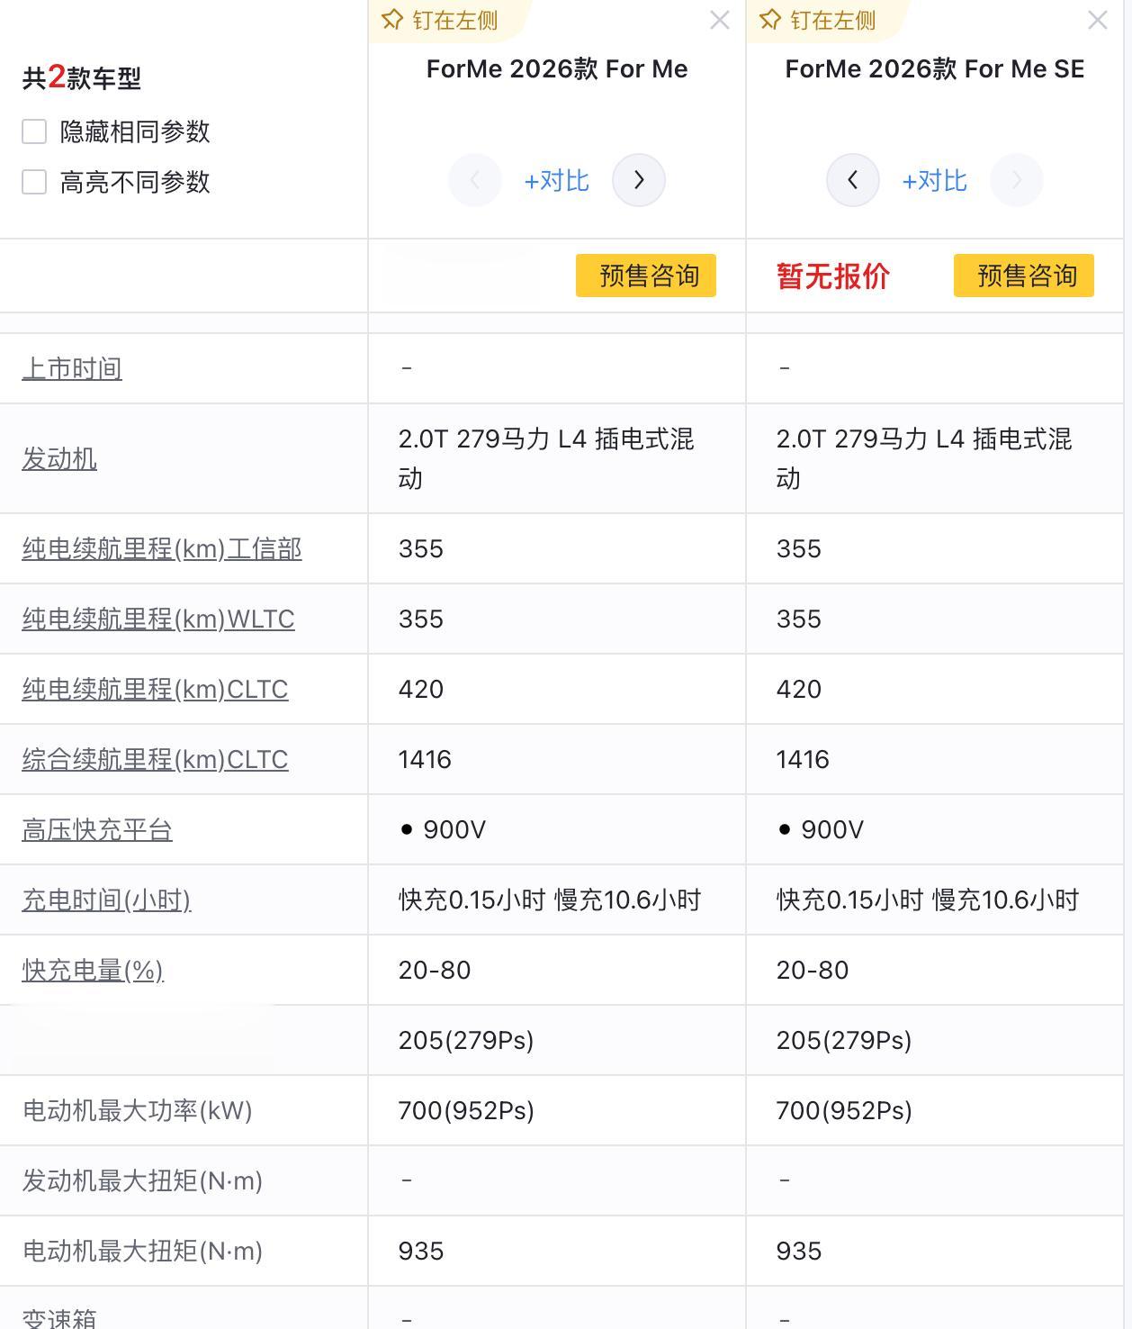This screenshot has height=1329, width=1132.
Task: Click 1416 value in For Me SE column
Action: pos(803,759)
